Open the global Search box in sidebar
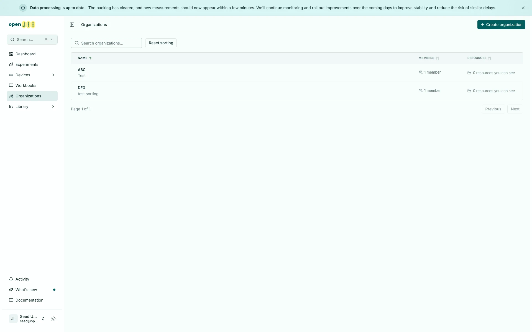 coord(32,40)
